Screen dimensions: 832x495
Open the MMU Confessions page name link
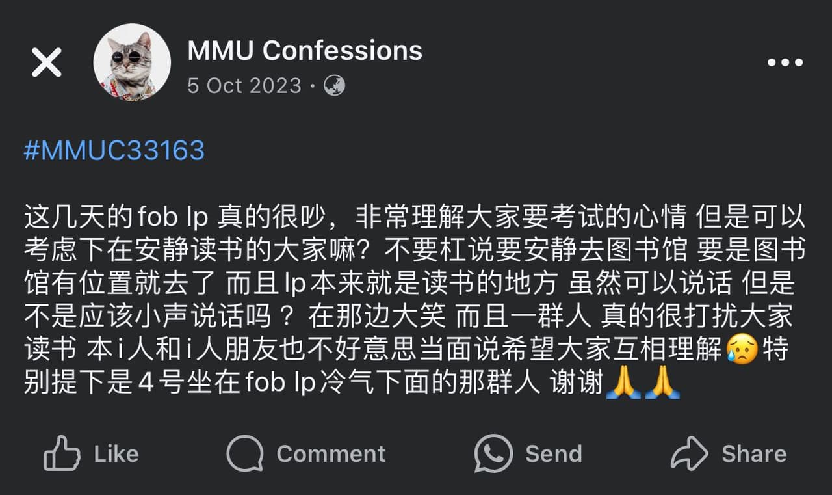303,49
